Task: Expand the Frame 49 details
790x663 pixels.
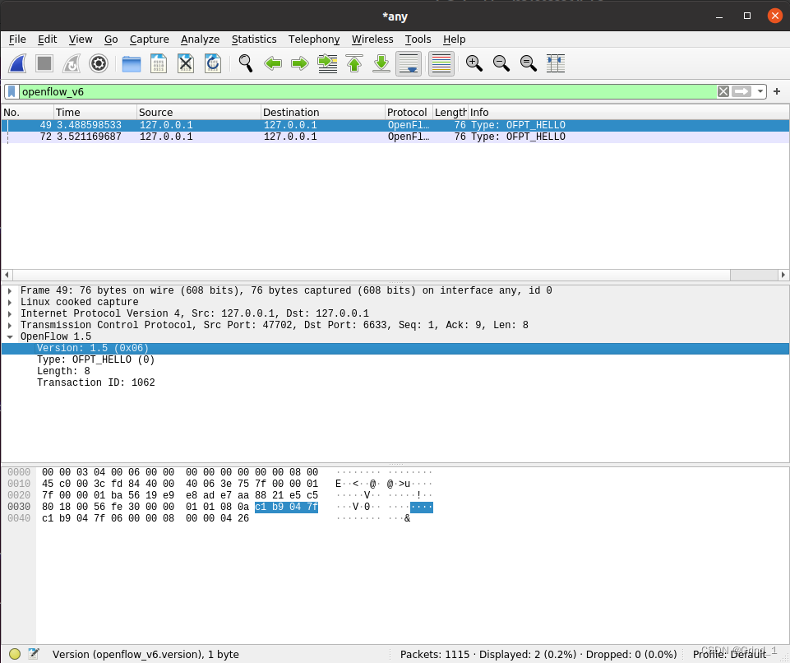Action: click(10, 291)
